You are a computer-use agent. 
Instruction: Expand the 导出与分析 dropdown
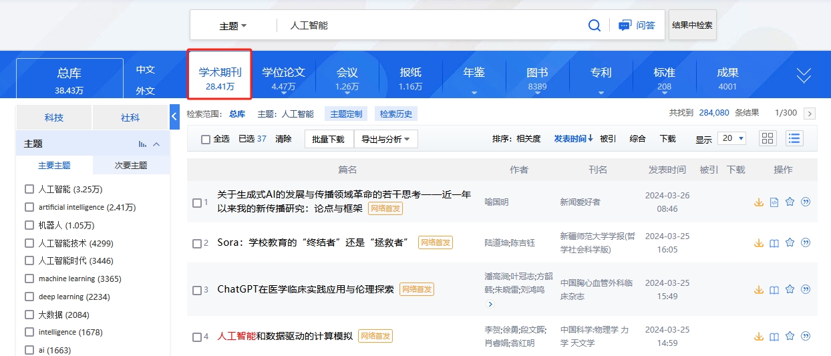[385, 139]
